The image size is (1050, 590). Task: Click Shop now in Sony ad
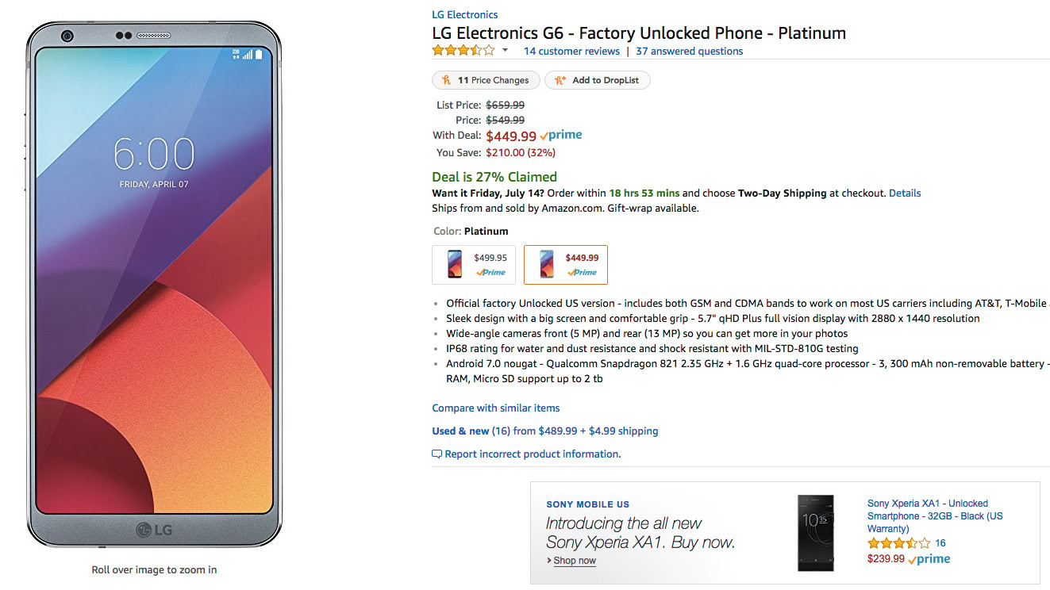(x=575, y=561)
